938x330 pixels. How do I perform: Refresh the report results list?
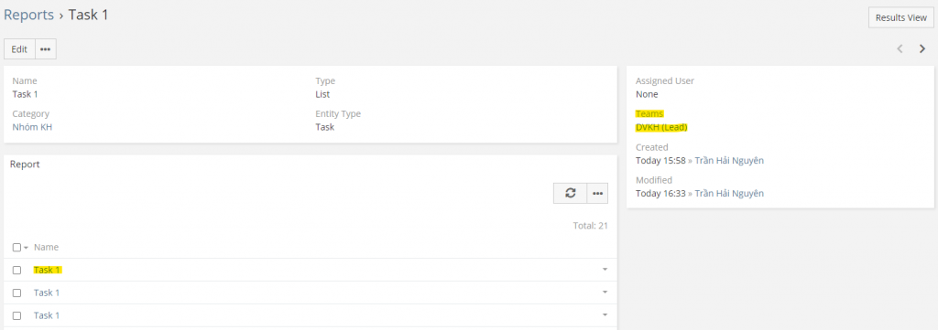pos(570,193)
